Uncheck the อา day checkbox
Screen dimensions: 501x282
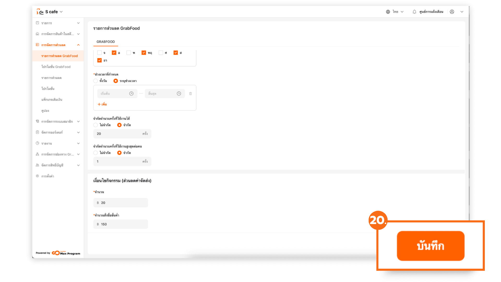99,60
